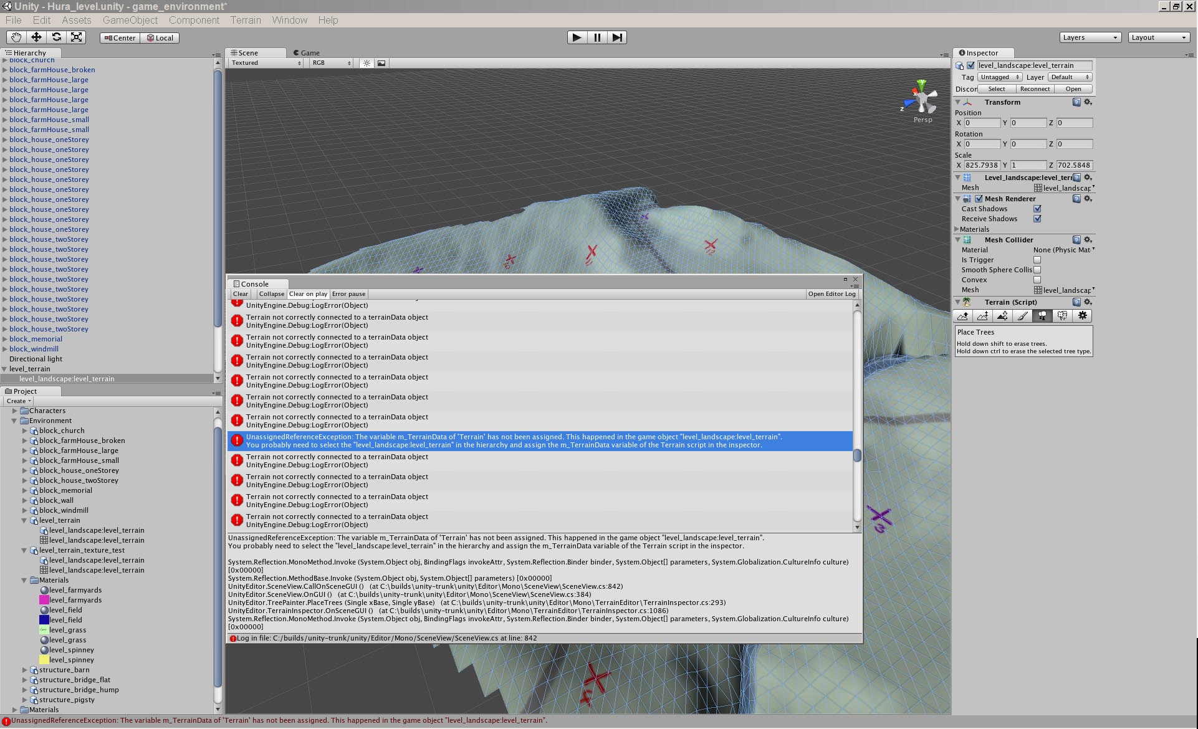
Task: Open the Terrain Settings gear tool
Action: 1083,316
